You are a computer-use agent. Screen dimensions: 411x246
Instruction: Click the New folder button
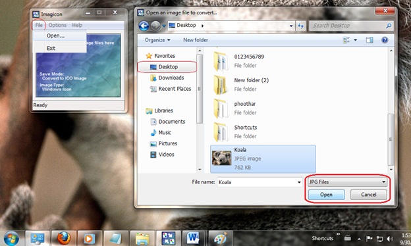pyautogui.click(x=196, y=40)
